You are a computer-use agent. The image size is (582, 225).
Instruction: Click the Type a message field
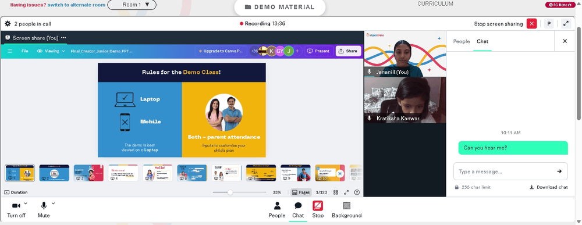505,172
